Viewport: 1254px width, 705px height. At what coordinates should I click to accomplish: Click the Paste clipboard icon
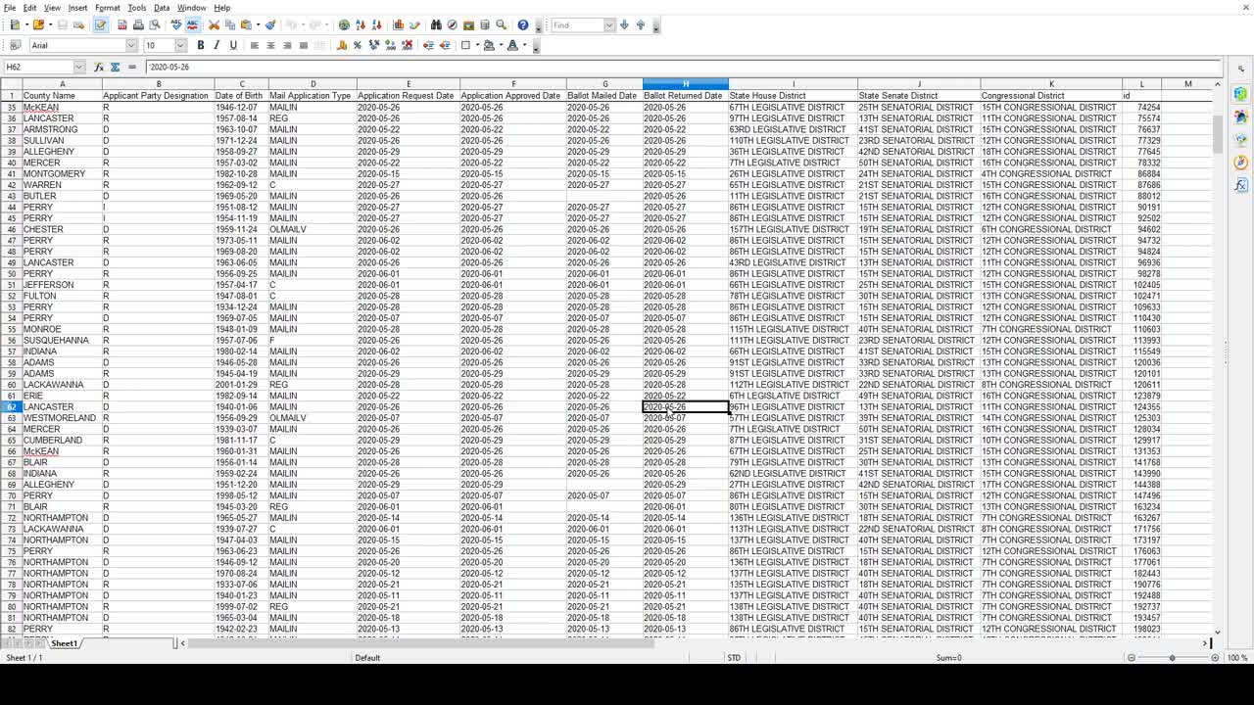tap(246, 24)
